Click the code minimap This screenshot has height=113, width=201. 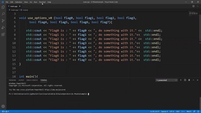click(x=193, y=13)
